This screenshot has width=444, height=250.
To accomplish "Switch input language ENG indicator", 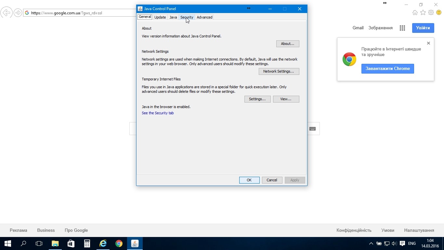I will point(412,243).
